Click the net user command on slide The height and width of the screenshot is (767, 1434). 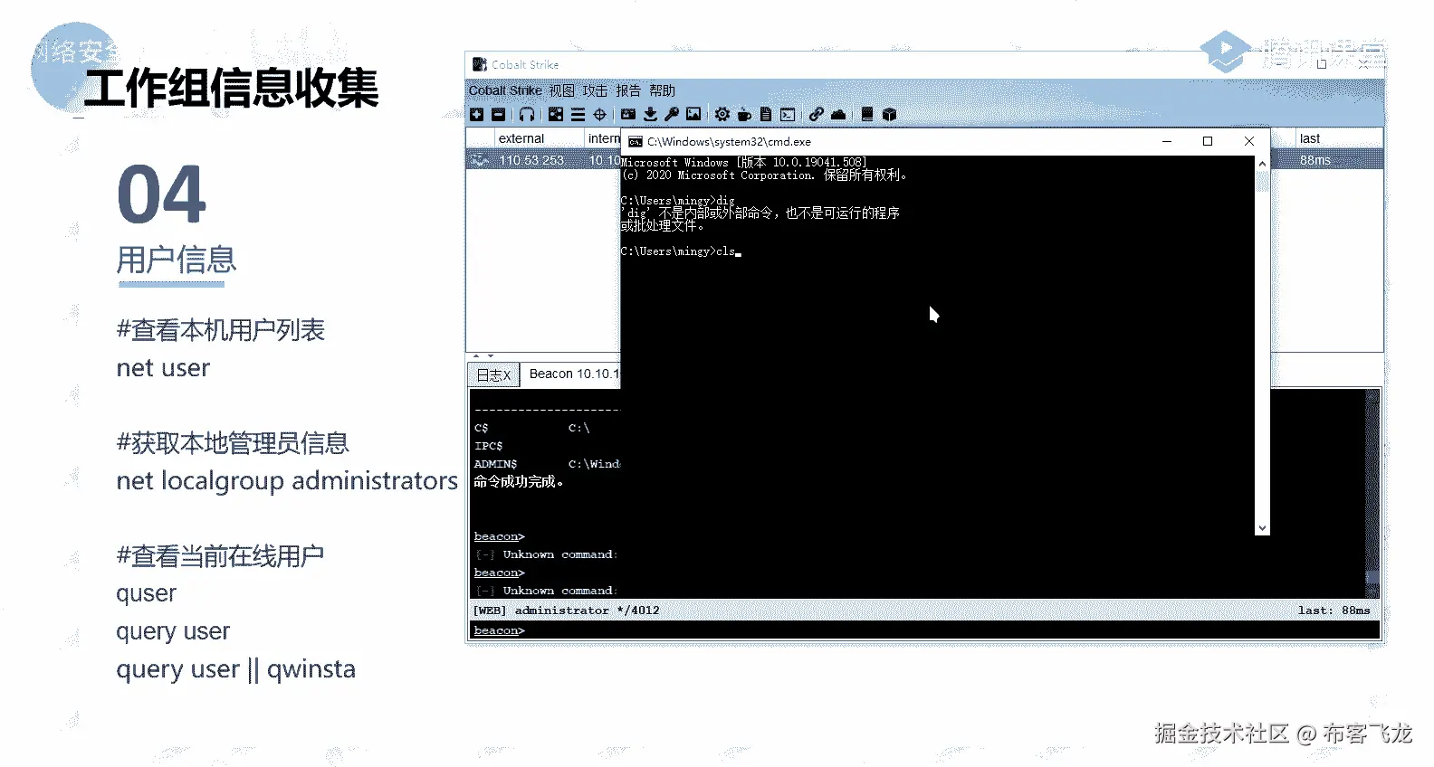click(163, 368)
